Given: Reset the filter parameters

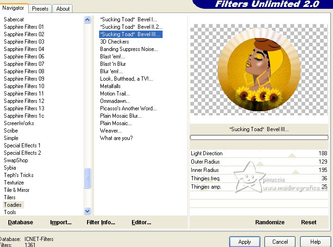Looking at the screenshot, I should pyautogui.click(x=308, y=222).
